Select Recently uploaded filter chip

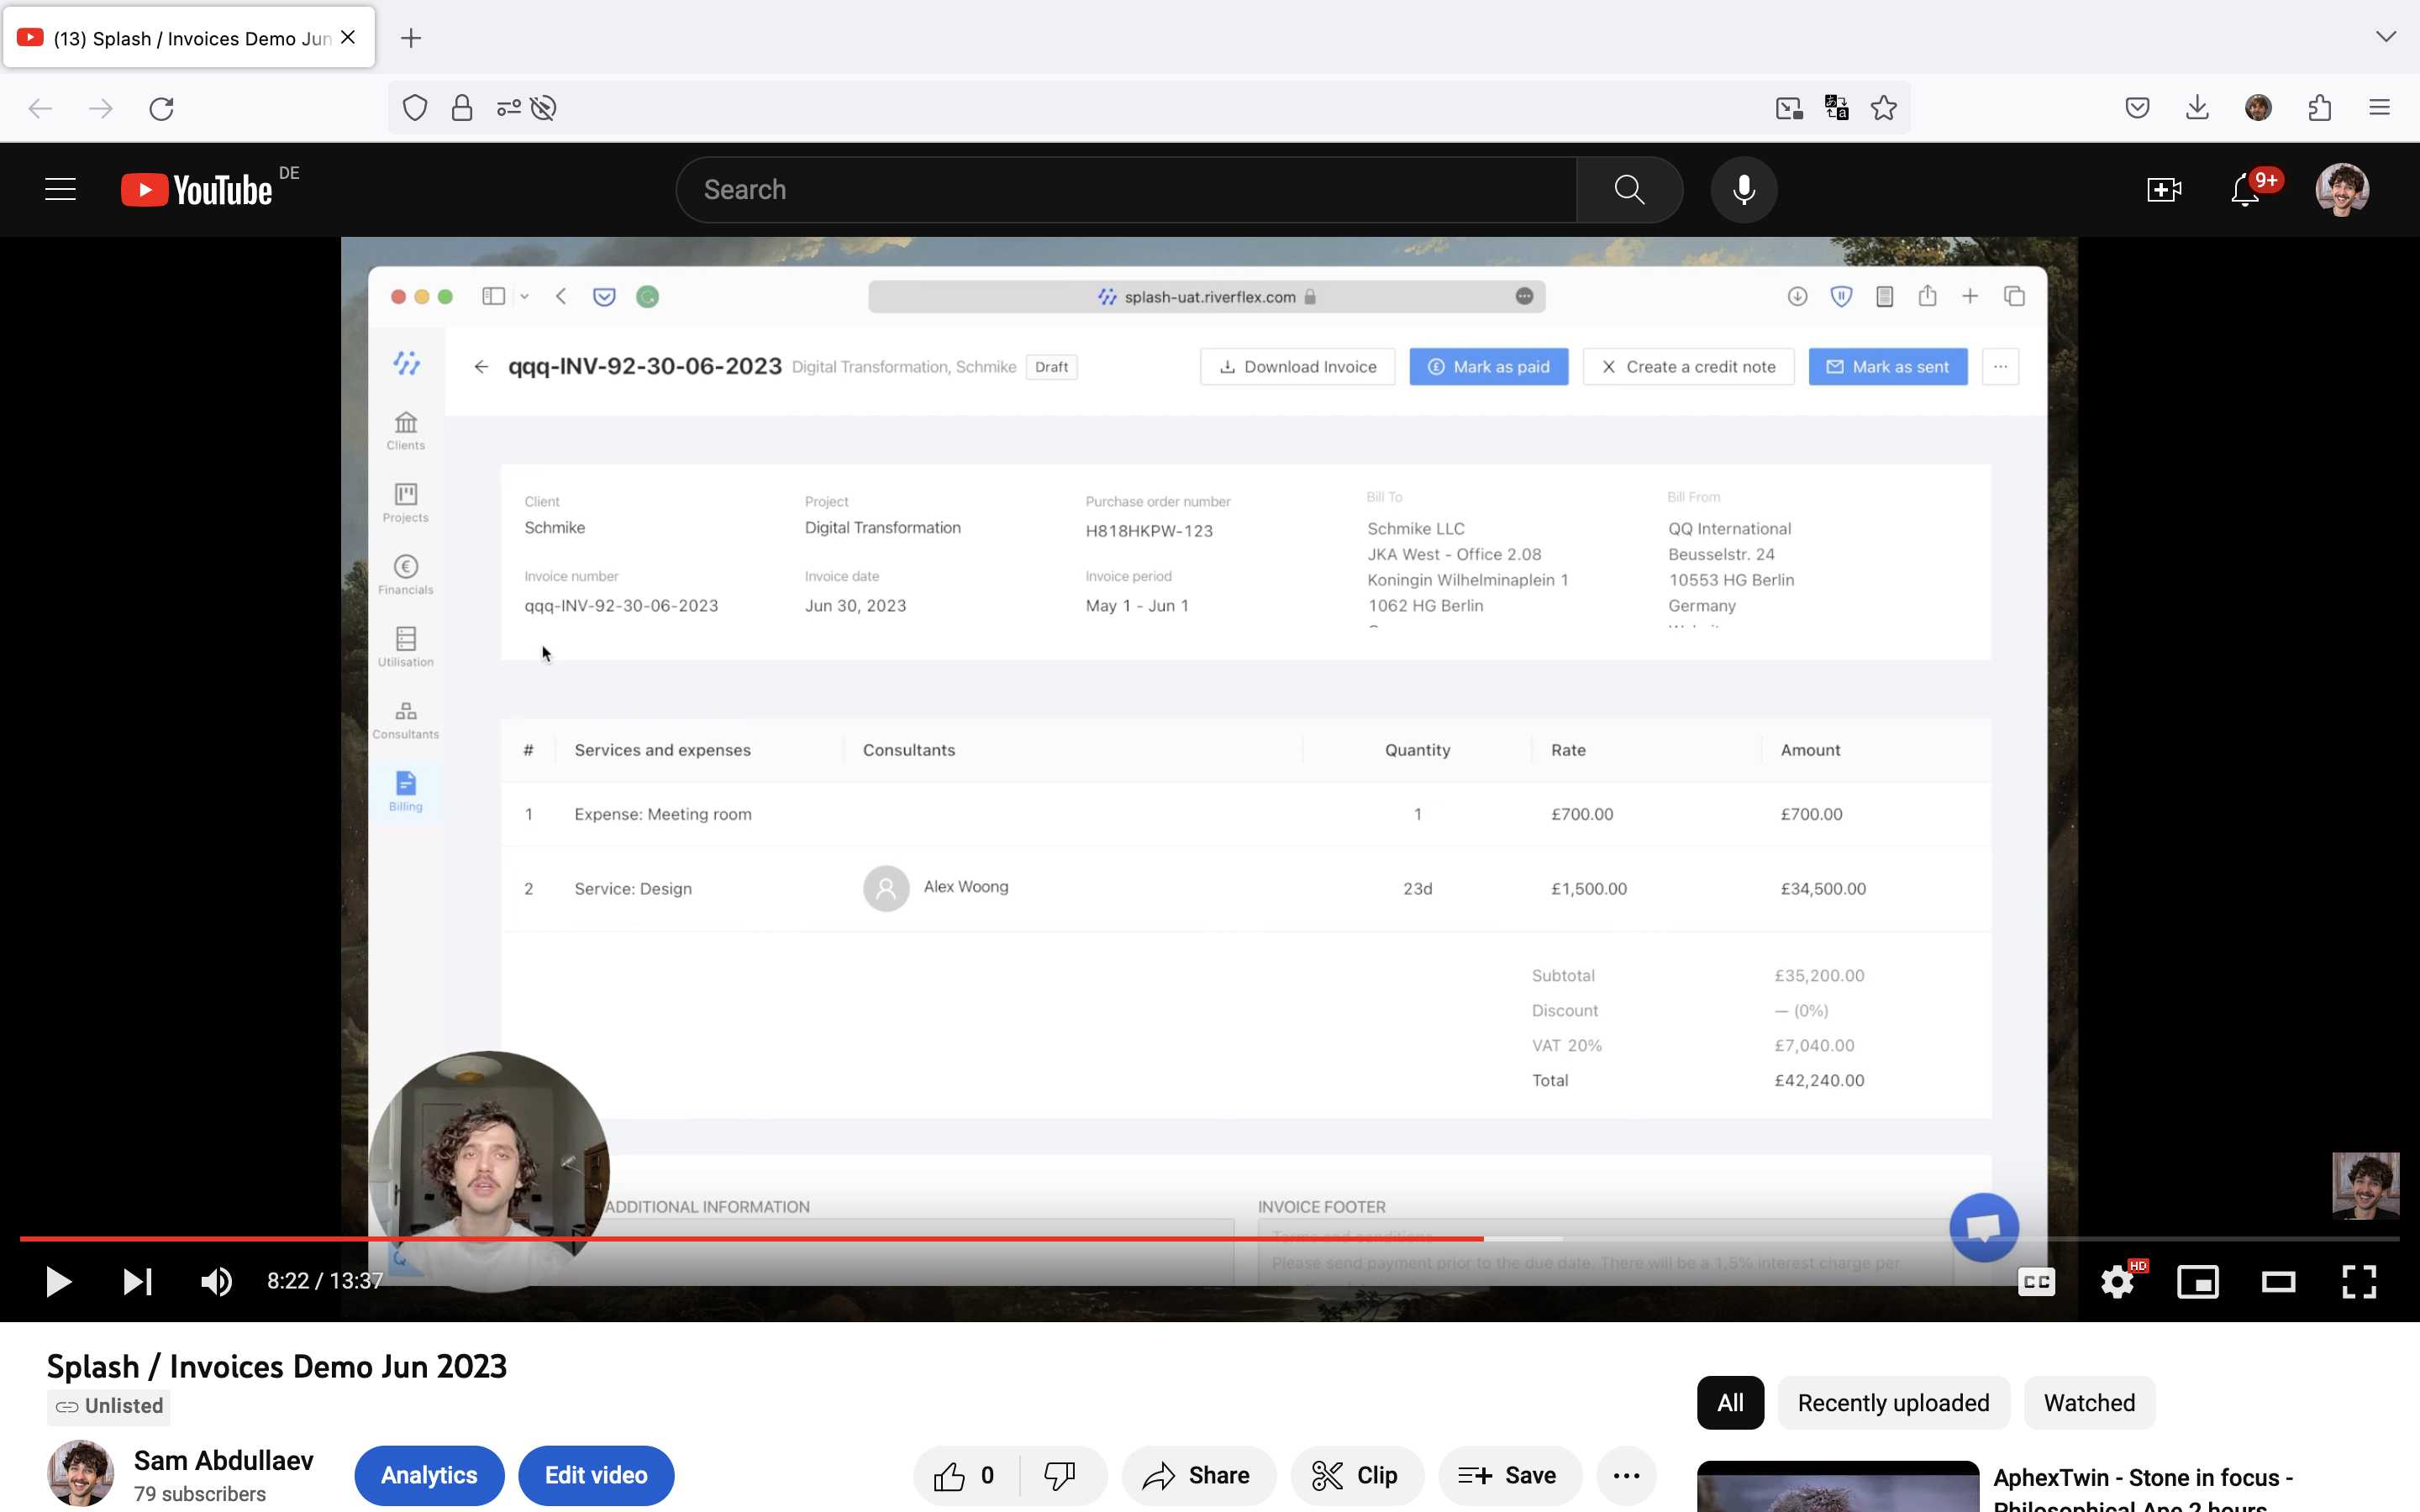1893,1402
